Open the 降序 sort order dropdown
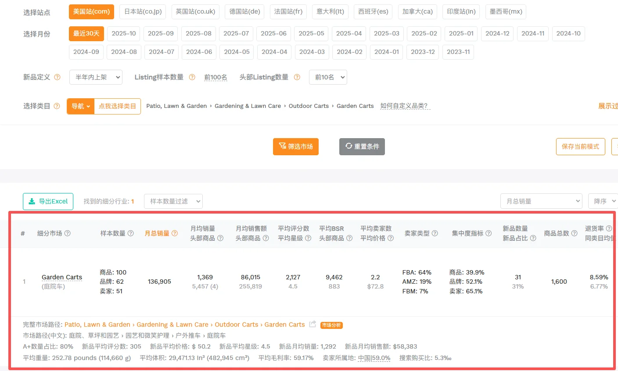 click(603, 201)
